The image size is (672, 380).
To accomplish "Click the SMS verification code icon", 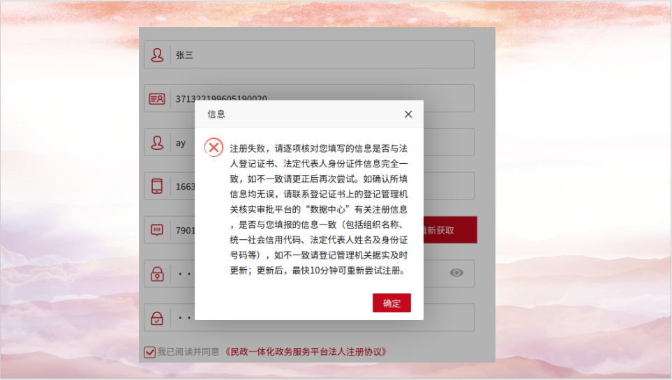I will click(158, 230).
